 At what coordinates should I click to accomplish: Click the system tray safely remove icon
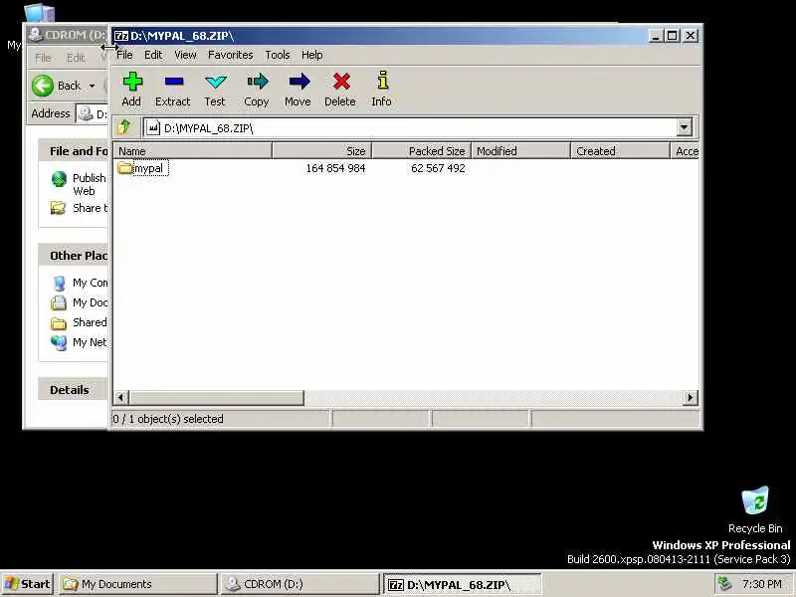pos(724,584)
